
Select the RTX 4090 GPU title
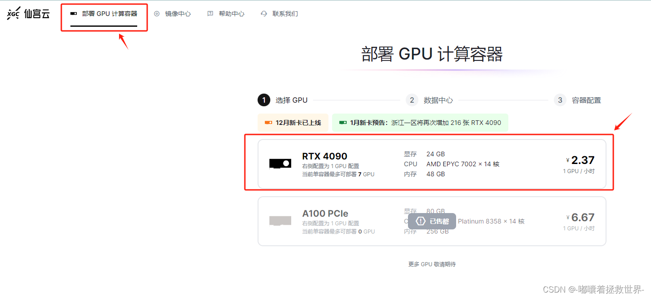pos(325,157)
